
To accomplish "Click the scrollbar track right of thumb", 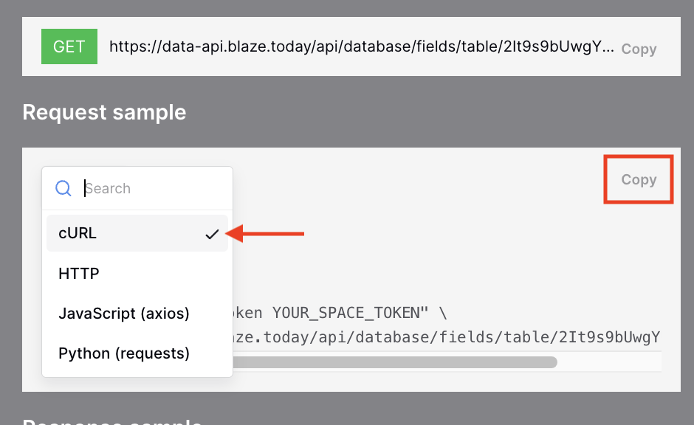I will pos(609,362).
